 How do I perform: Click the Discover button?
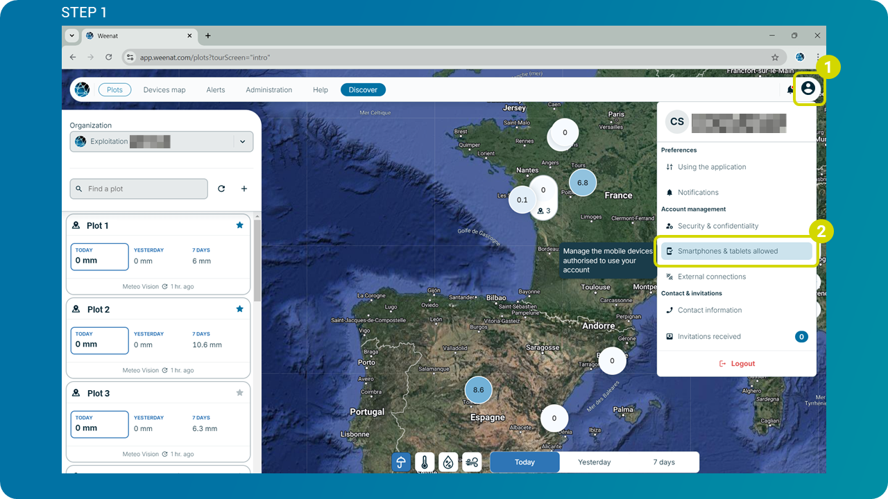pyautogui.click(x=363, y=89)
